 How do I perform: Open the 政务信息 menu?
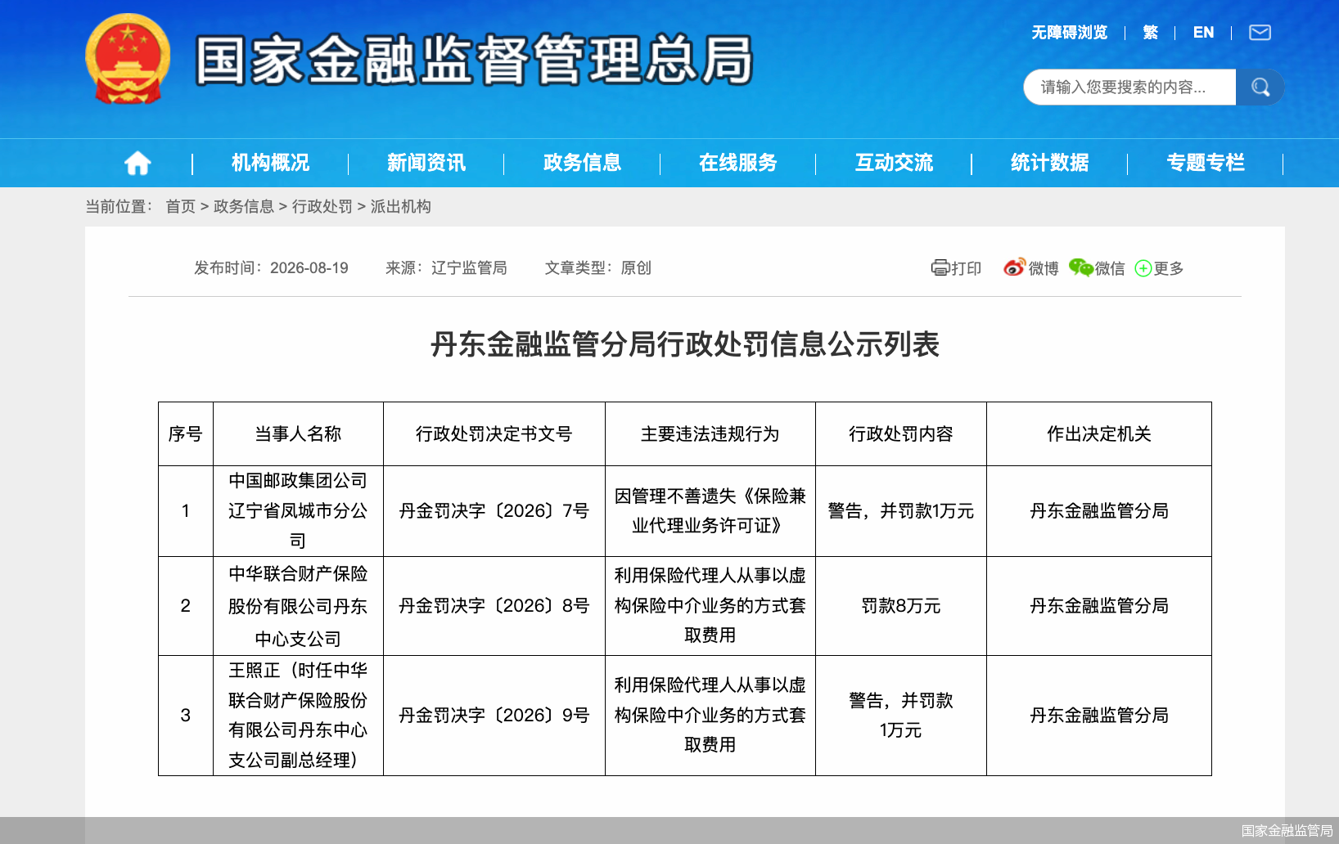(x=582, y=163)
